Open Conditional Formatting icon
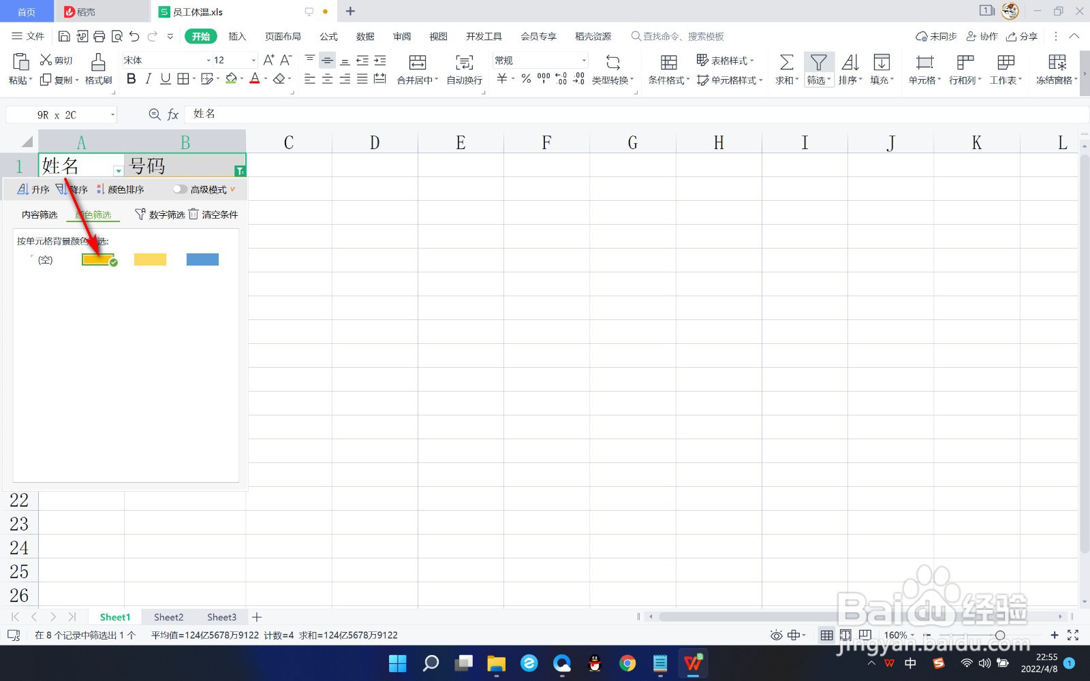This screenshot has width=1090, height=681. [x=669, y=62]
